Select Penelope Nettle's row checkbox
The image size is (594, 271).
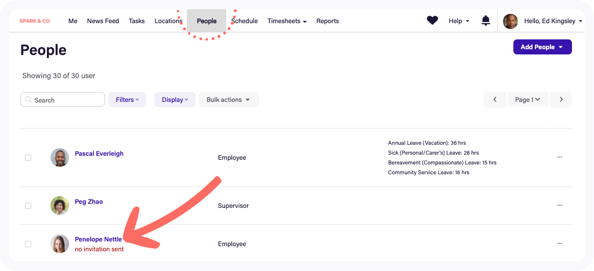coord(28,244)
